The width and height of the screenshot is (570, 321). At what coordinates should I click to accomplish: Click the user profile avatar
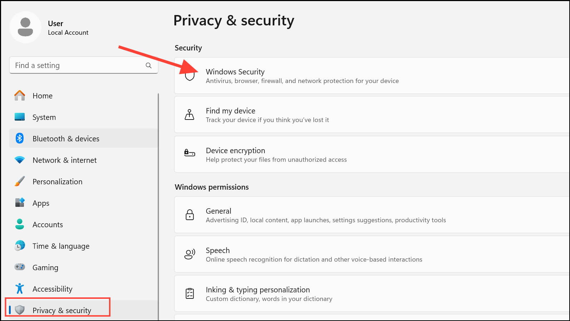point(25,27)
